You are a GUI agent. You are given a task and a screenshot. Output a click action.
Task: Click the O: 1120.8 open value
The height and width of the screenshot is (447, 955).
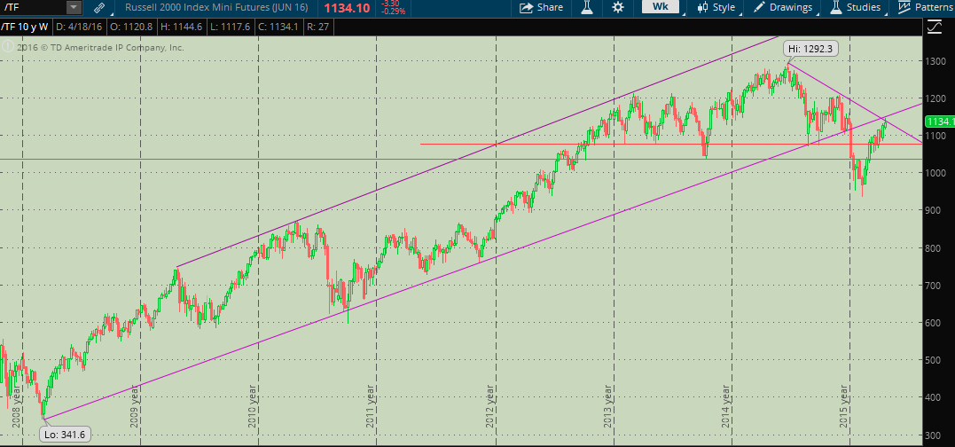pos(129,27)
